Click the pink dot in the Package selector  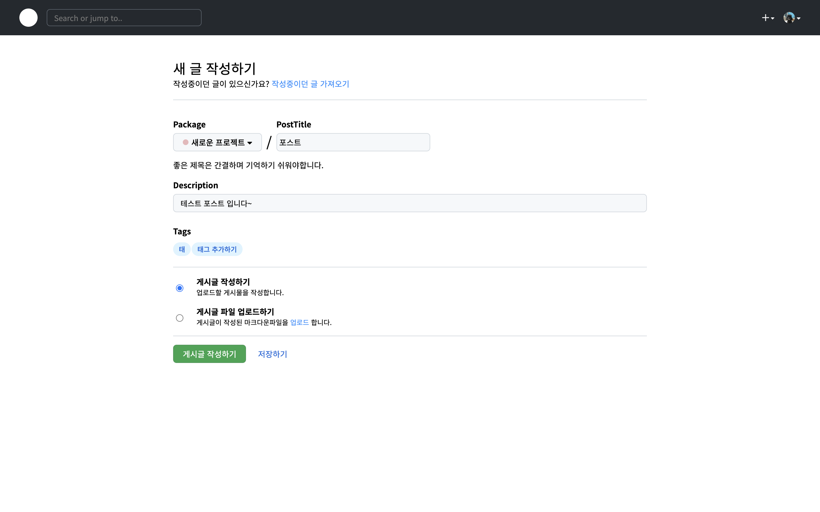185,142
